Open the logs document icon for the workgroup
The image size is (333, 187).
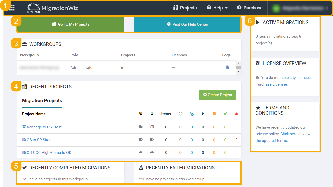(x=227, y=67)
